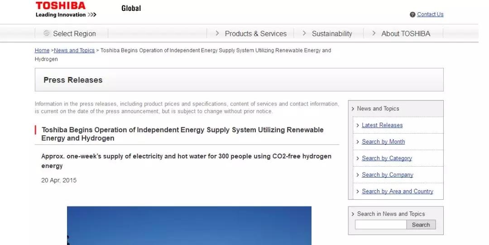Expand the News and Topics sidebar header
This screenshot has width=489, height=245.
(378, 109)
